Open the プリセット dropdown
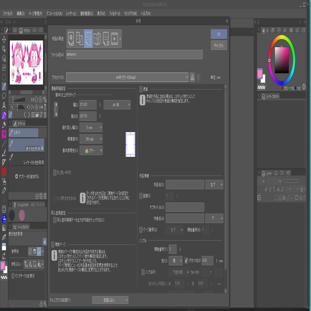The height and width of the screenshot is (311, 311). click(127, 77)
